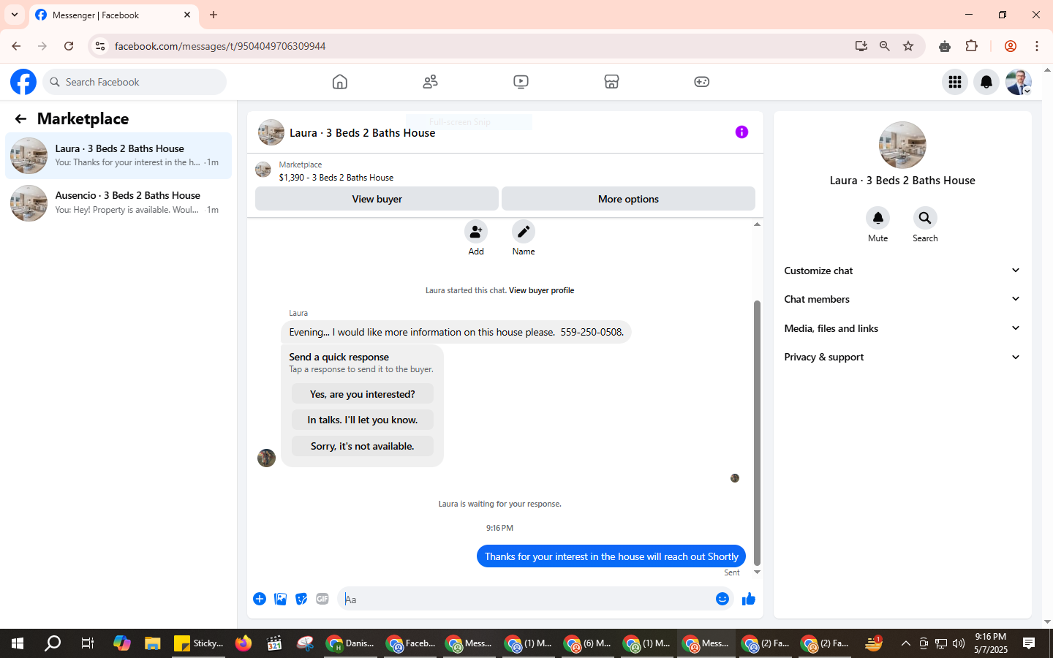Open Chrome zoom magnifier icon in address bar
This screenshot has height=658, width=1053.
885,46
